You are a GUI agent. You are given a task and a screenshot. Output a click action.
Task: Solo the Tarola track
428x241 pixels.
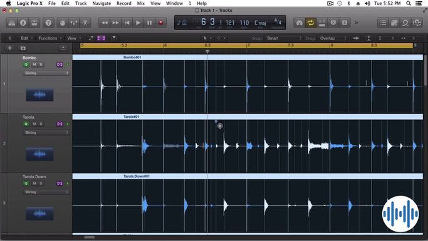pyautogui.click(x=41, y=124)
